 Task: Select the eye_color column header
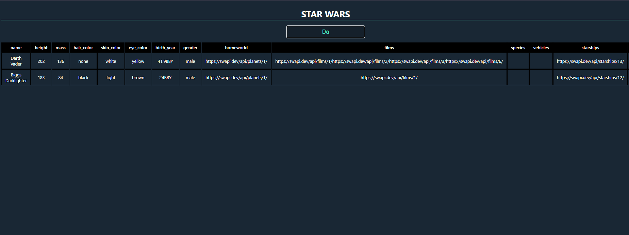138,48
